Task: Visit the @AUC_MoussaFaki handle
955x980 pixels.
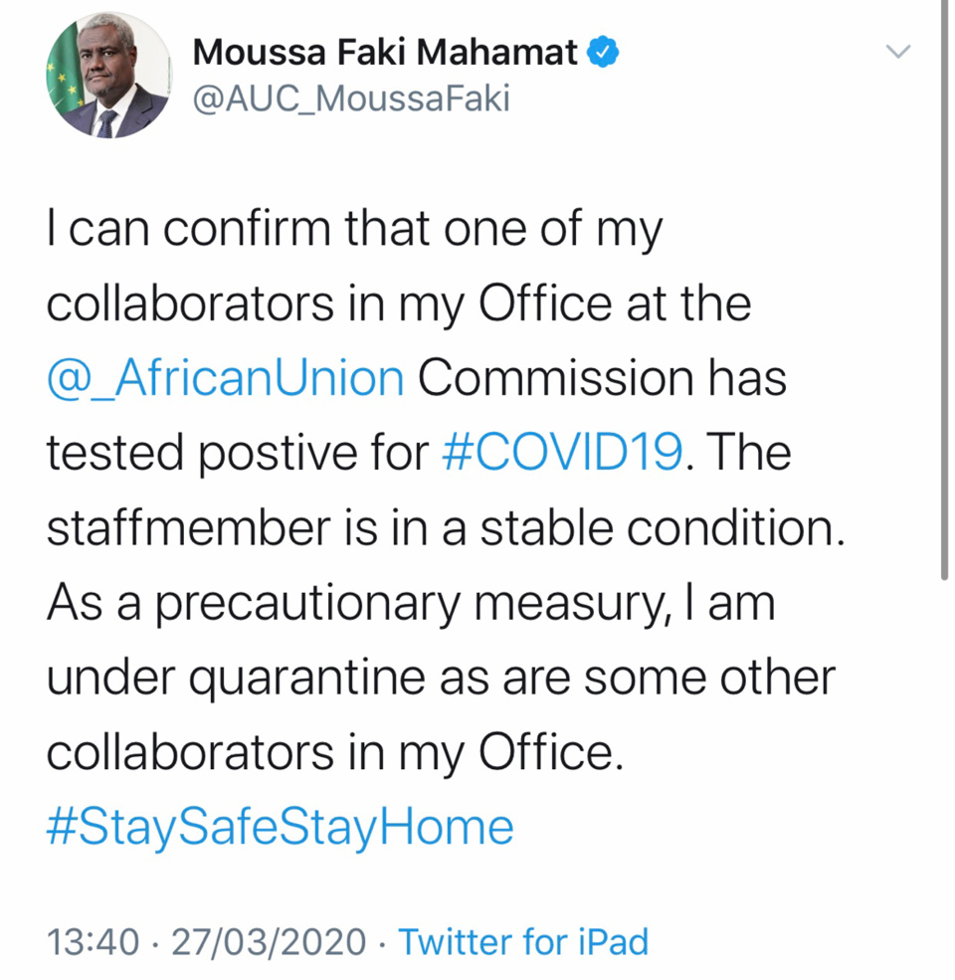Action: pyautogui.click(x=350, y=100)
